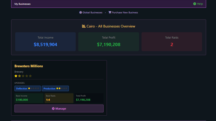
Task: Click the Base Raids 1:4 box
Action: (59, 98)
